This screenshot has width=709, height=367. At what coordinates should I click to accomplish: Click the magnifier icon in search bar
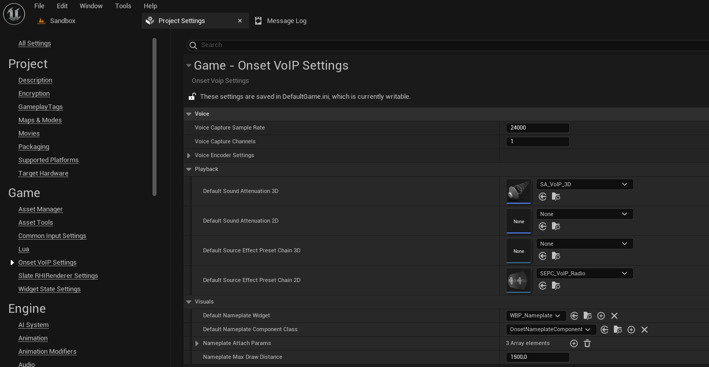point(193,45)
